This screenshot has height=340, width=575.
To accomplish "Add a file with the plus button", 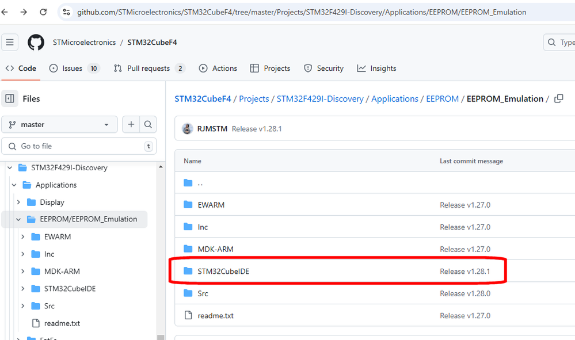I will 131,125.
